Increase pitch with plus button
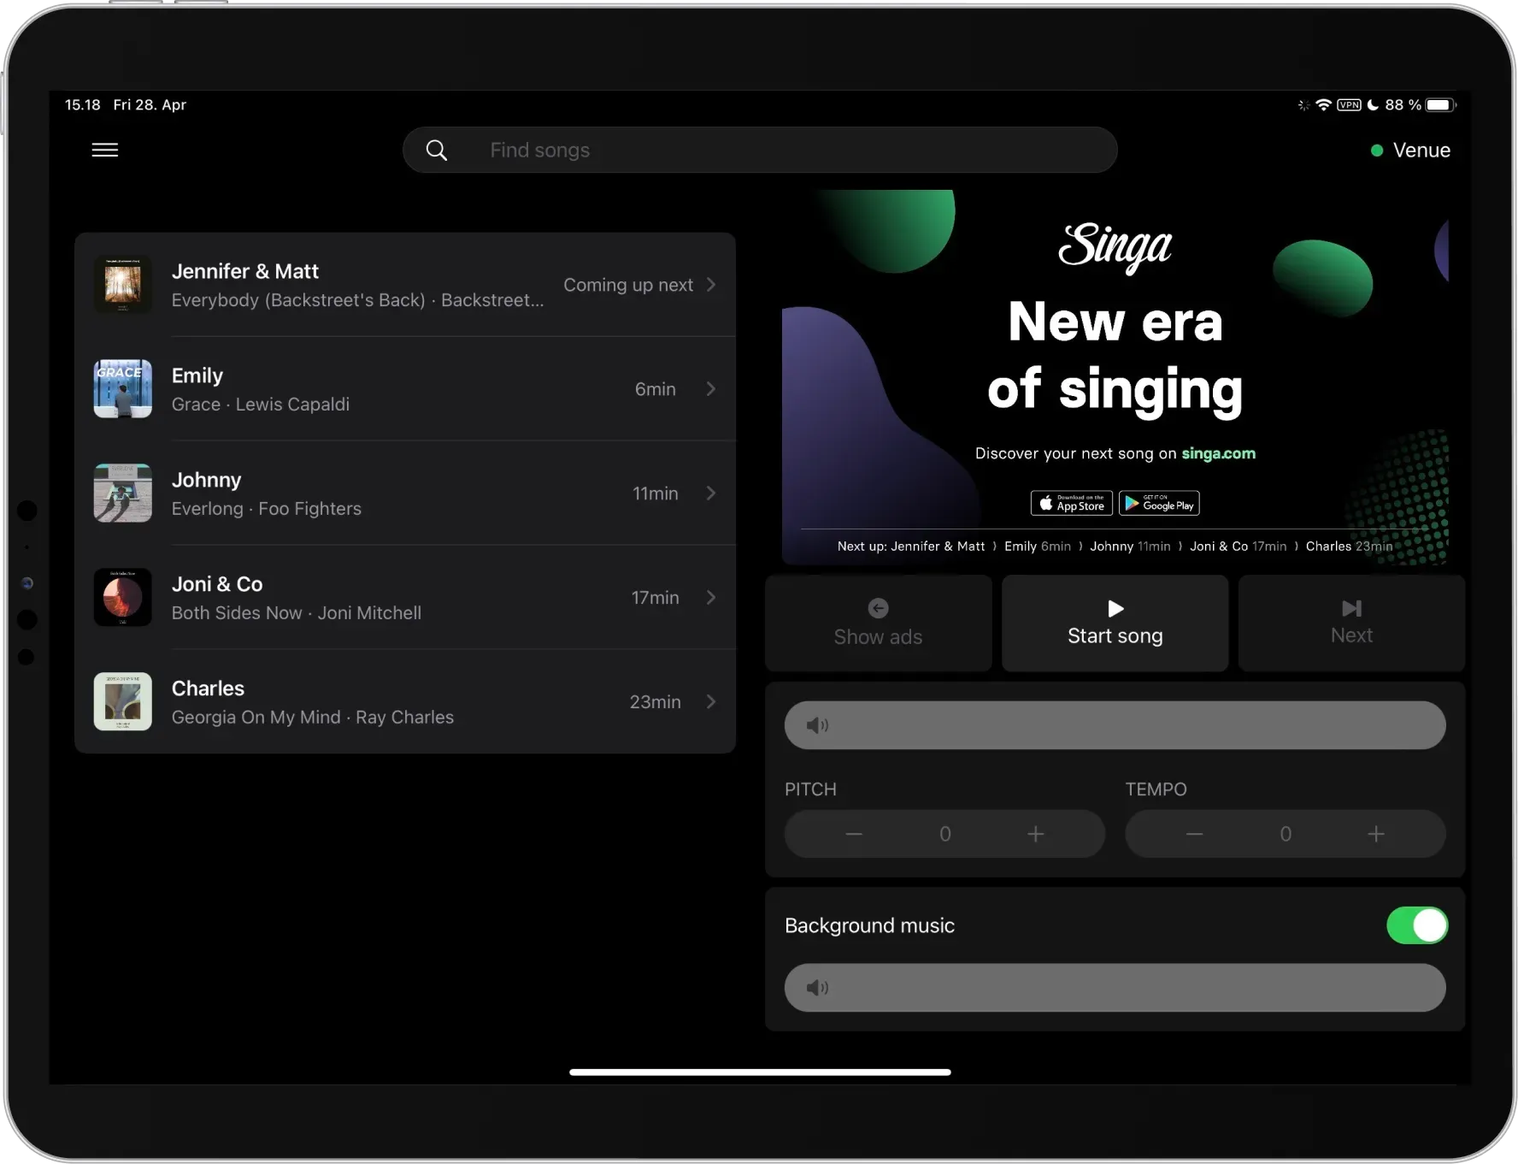This screenshot has width=1518, height=1164. [x=1036, y=834]
